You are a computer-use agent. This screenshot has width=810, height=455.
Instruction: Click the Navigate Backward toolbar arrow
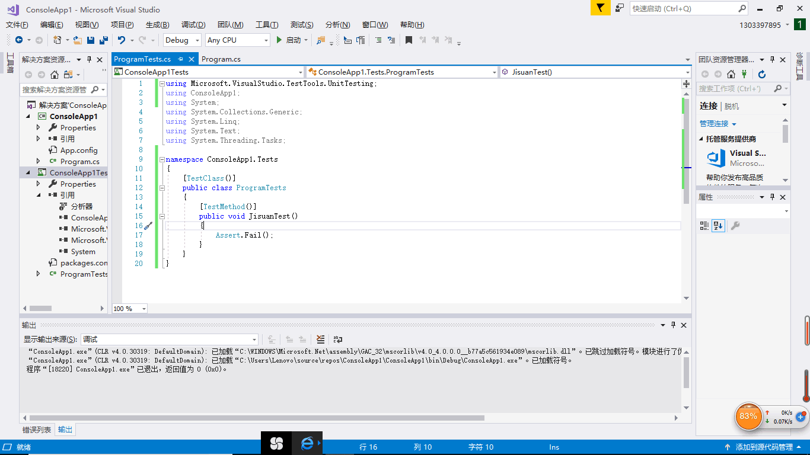pyautogui.click(x=19, y=40)
